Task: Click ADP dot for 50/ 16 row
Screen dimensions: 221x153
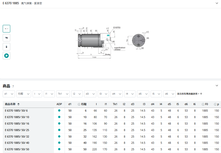Action: coord(59,123)
